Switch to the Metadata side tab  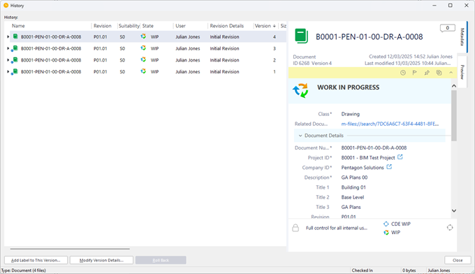[462, 37]
